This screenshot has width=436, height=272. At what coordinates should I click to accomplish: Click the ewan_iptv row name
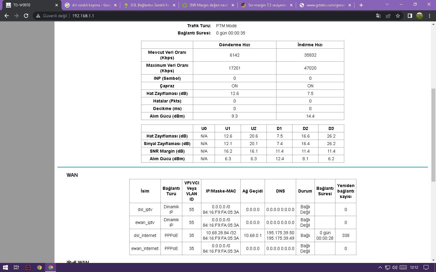145,222
